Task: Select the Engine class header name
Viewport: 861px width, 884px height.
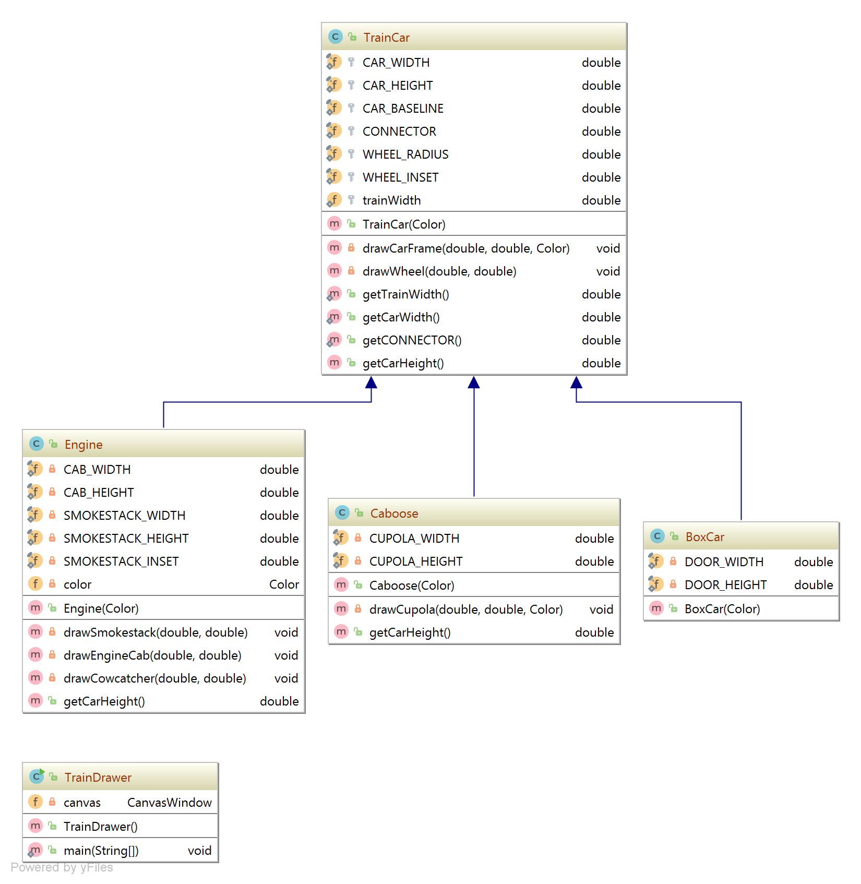Action: (83, 445)
